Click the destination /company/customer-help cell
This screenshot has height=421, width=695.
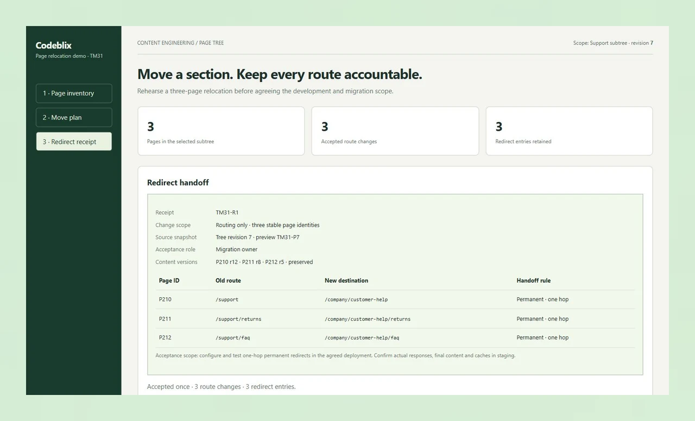pos(356,299)
